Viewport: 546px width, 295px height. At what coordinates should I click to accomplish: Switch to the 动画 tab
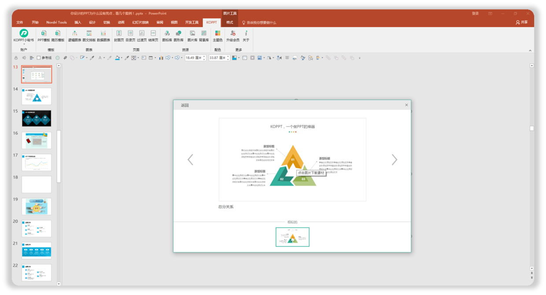(121, 22)
